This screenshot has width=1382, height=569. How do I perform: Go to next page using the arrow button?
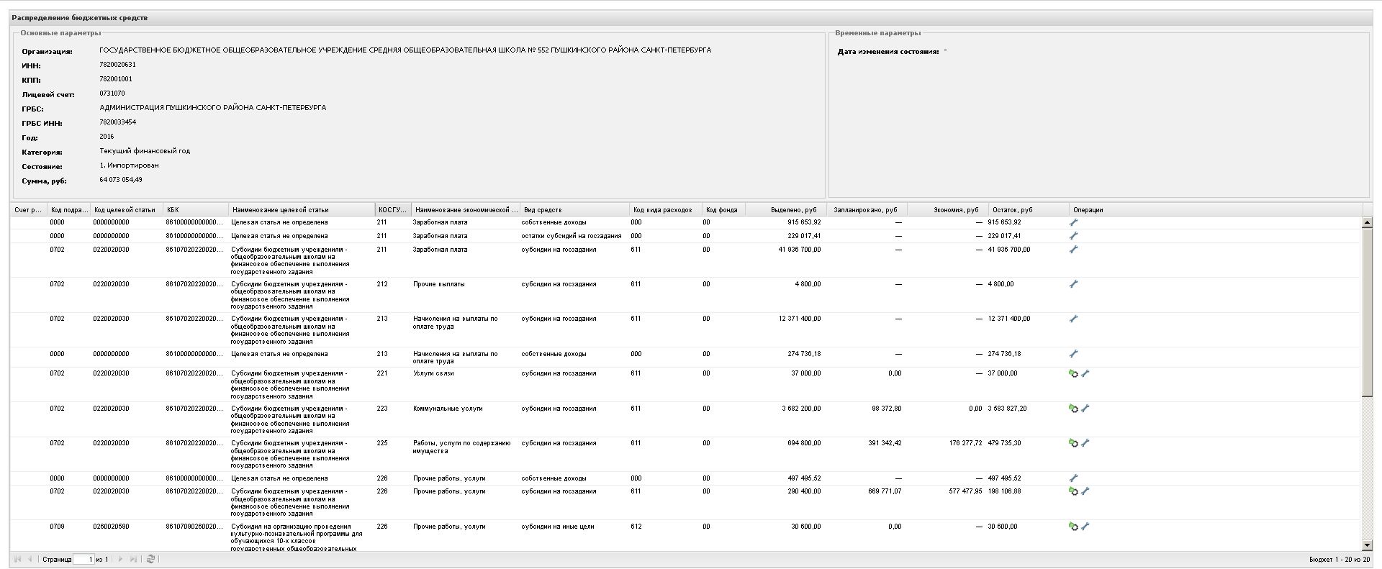point(120,559)
